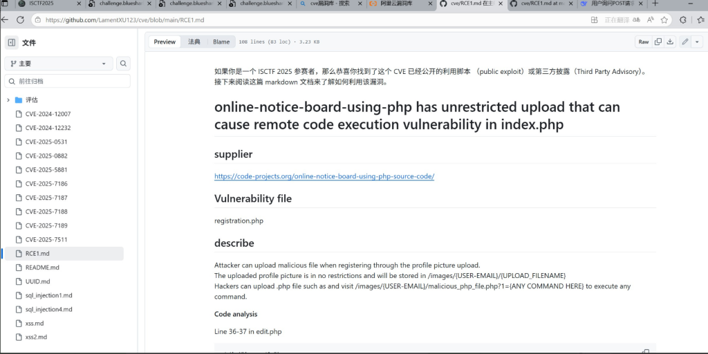Download the raw file

(670, 41)
